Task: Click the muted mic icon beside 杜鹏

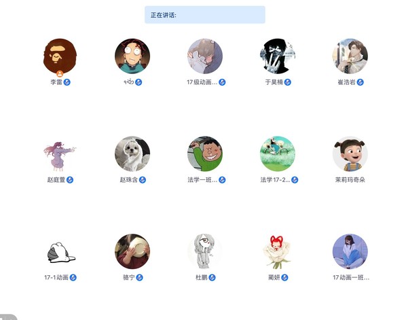Action: coord(212,277)
